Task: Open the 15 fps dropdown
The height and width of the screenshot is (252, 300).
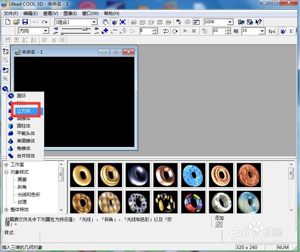Action: (262, 31)
